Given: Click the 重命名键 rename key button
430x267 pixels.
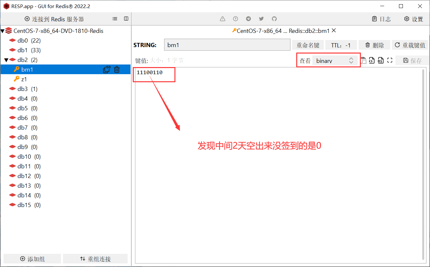Looking at the screenshot, I should click(x=308, y=45).
